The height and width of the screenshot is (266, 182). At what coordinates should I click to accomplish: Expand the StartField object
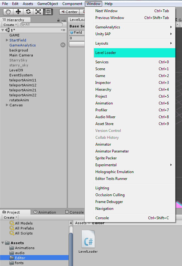(x=7, y=40)
